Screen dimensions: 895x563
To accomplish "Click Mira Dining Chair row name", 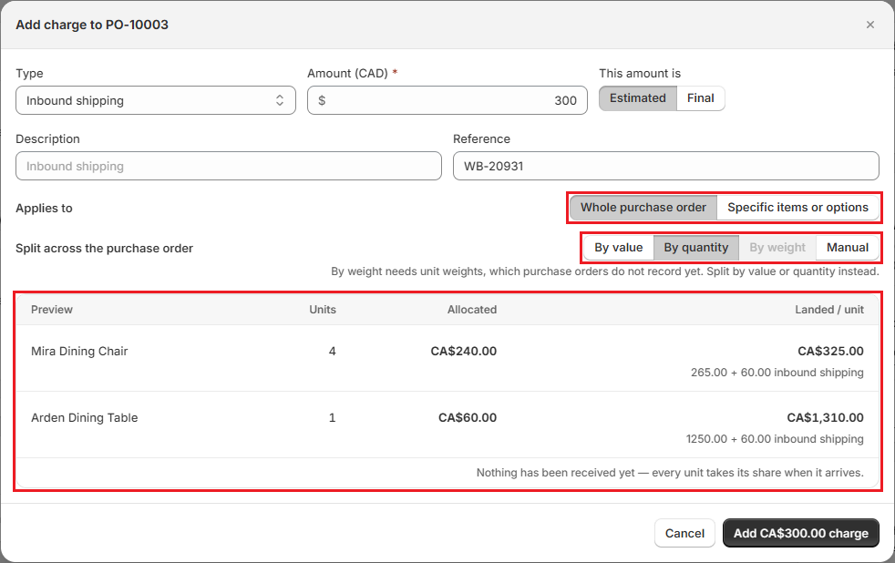I will point(79,352).
